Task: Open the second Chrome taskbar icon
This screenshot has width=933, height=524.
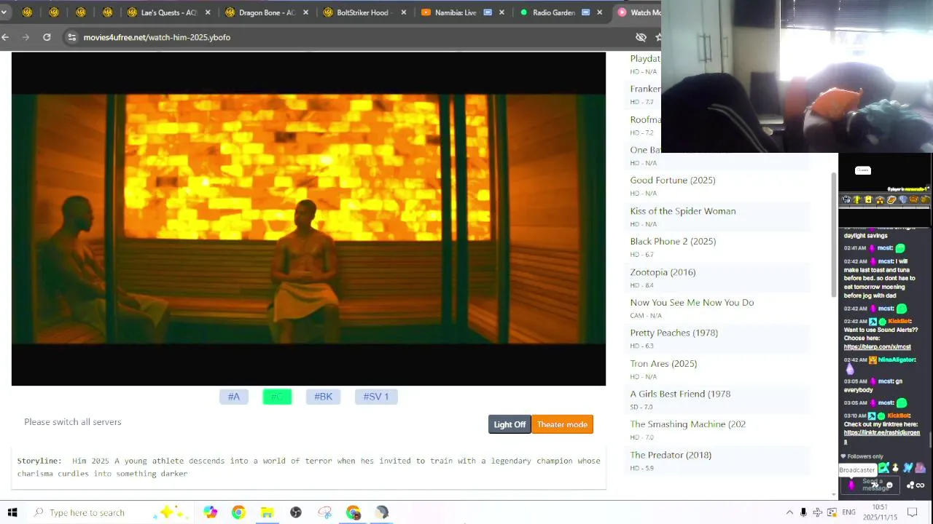Action: click(x=354, y=512)
